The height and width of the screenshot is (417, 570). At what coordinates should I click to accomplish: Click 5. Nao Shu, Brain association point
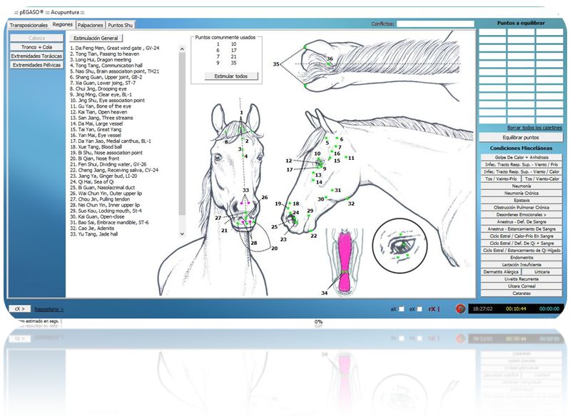pyautogui.click(x=115, y=71)
